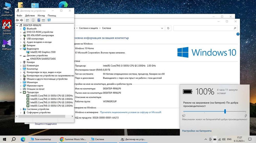Click the ENG language indicator
The width and height of the screenshot is (256, 143).
(x=229, y=139)
